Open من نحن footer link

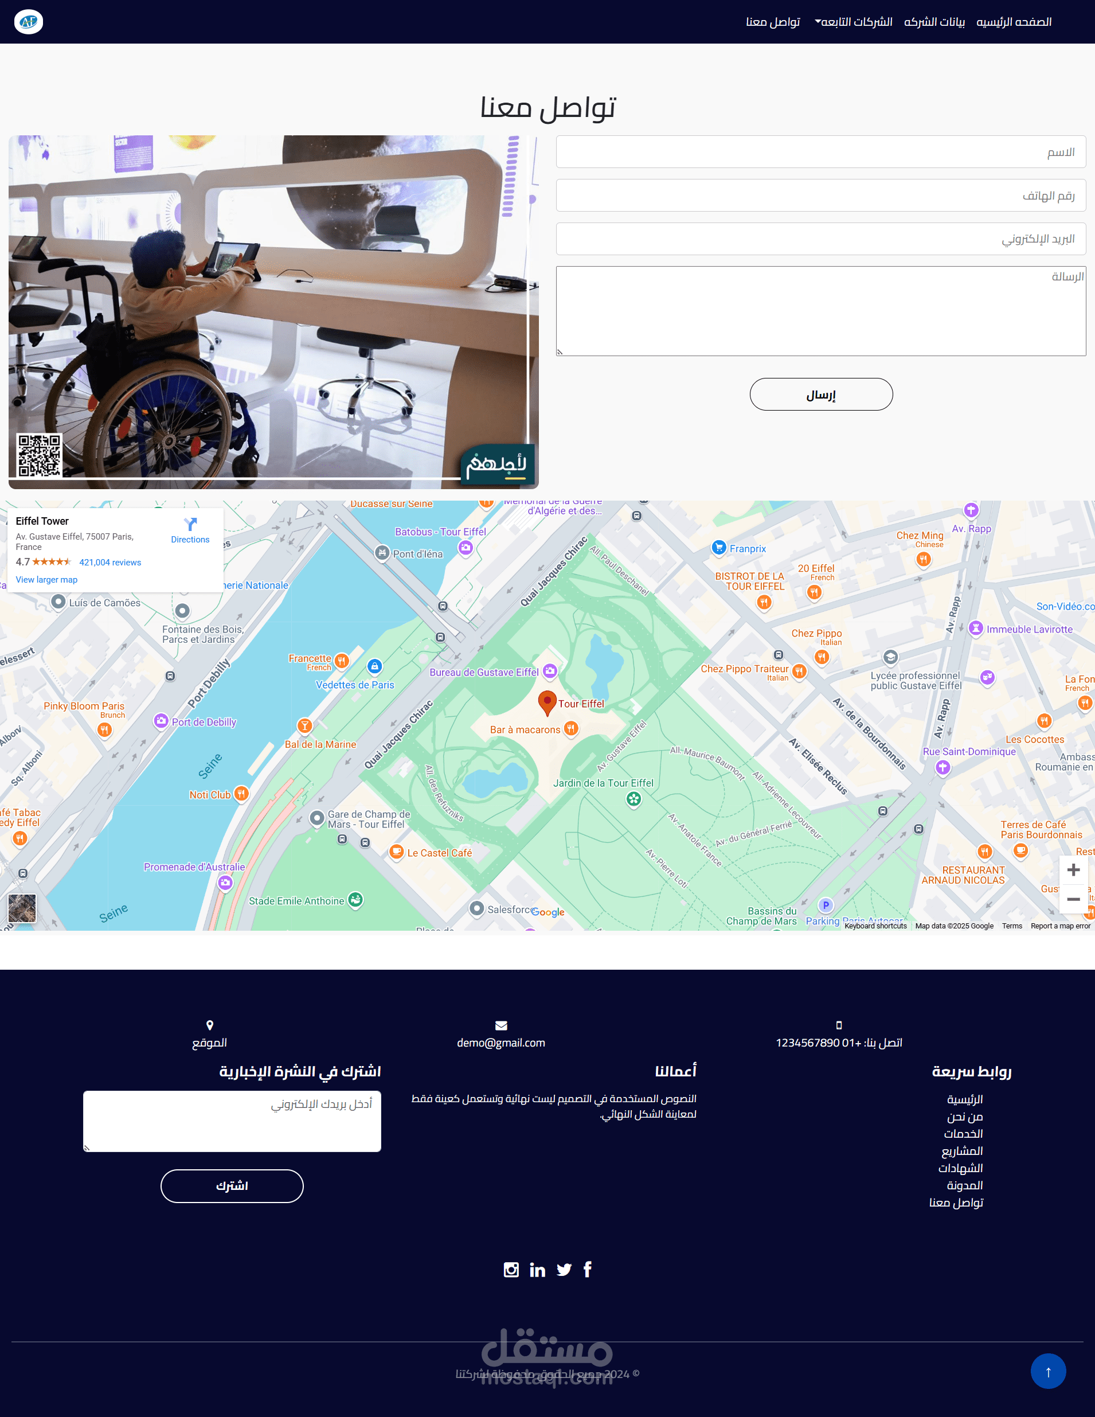965,1117
